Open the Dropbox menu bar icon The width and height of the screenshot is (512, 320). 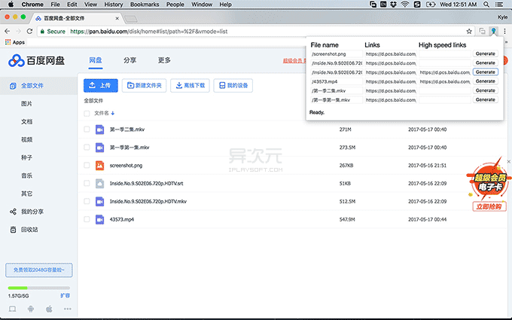[394, 5]
